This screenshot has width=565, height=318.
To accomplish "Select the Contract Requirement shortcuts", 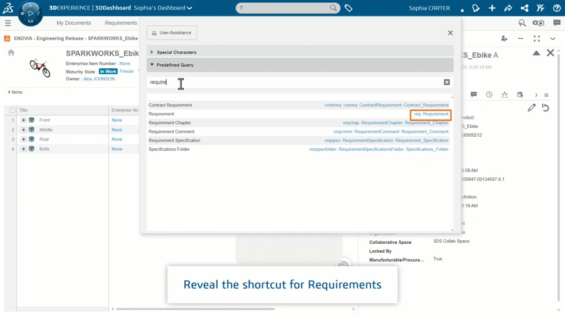I will click(x=387, y=105).
